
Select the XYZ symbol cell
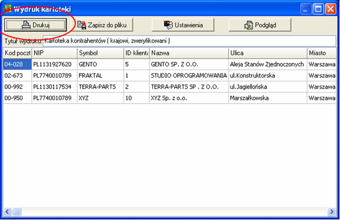point(101,98)
